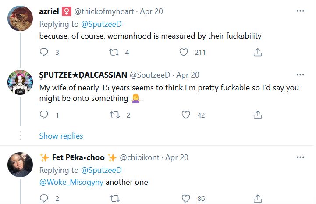Expand the Show replies link
Viewport: 316px width, 204px height.
[x=61, y=136]
